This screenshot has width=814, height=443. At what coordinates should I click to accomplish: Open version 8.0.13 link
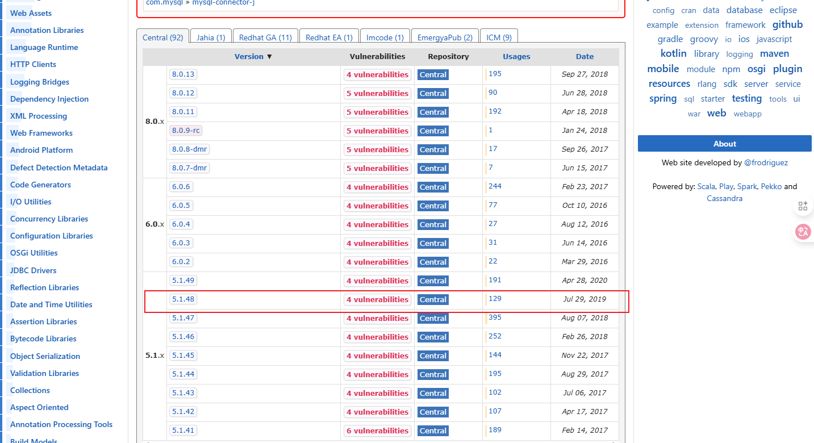click(x=183, y=74)
